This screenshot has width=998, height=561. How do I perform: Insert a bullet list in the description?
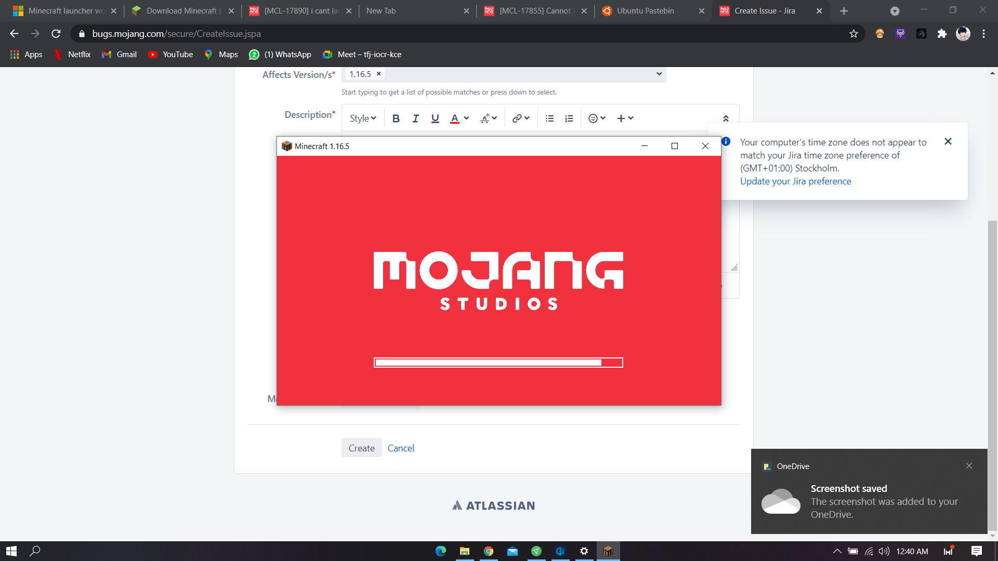tap(549, 118)
